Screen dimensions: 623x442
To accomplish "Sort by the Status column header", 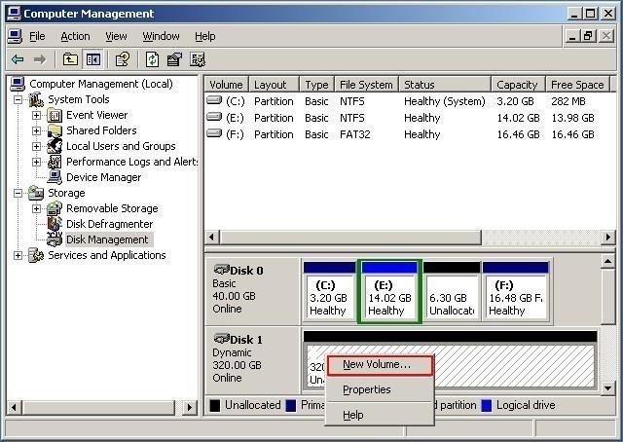I will (x=445, y=85).
